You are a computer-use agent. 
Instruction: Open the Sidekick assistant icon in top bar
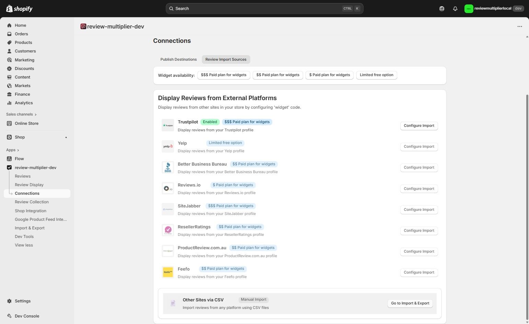coord(442,9)
